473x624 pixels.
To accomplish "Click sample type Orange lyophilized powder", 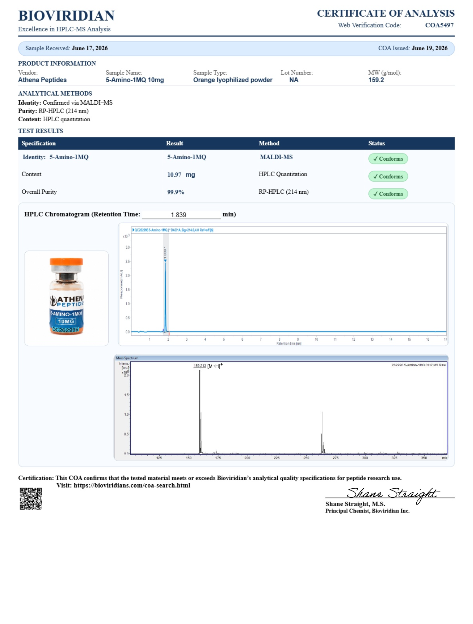I will [x=233, y=80].
